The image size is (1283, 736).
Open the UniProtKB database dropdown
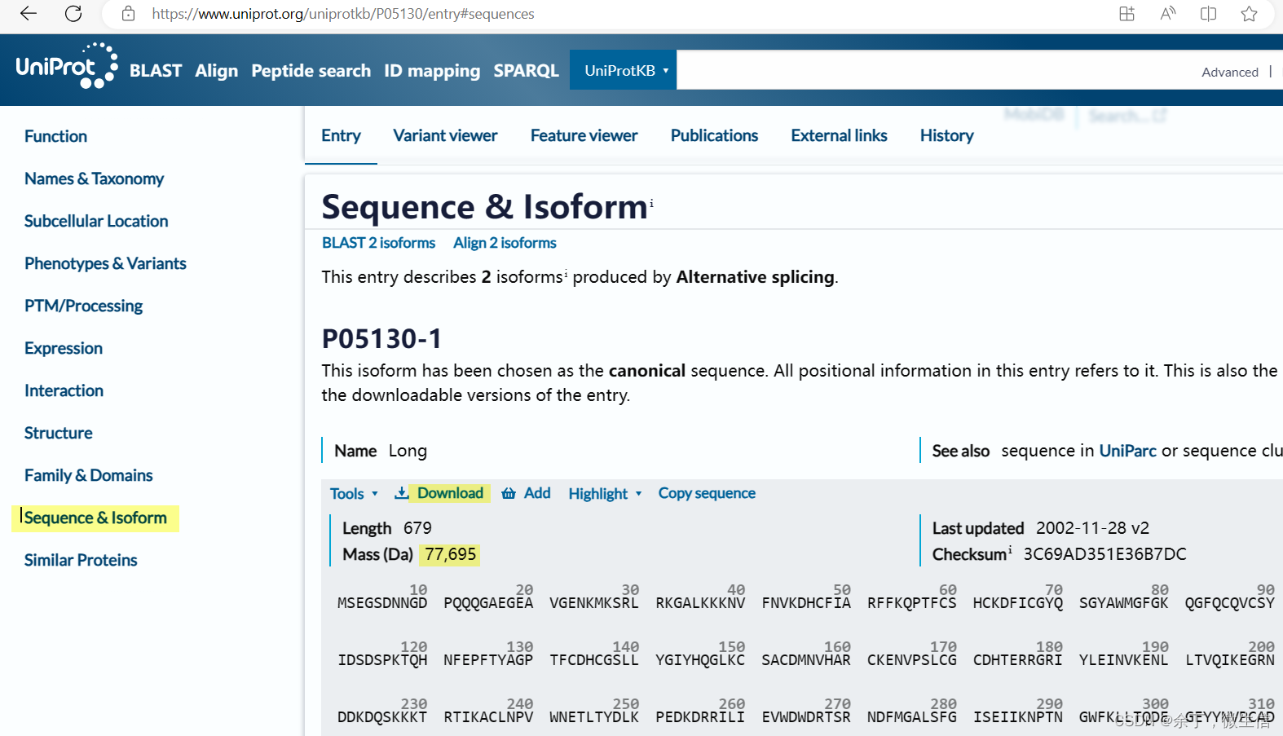[x=623, y=70]
